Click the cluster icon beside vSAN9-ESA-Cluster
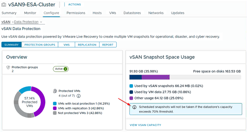247x132 pixels. [x=4, y=5]
